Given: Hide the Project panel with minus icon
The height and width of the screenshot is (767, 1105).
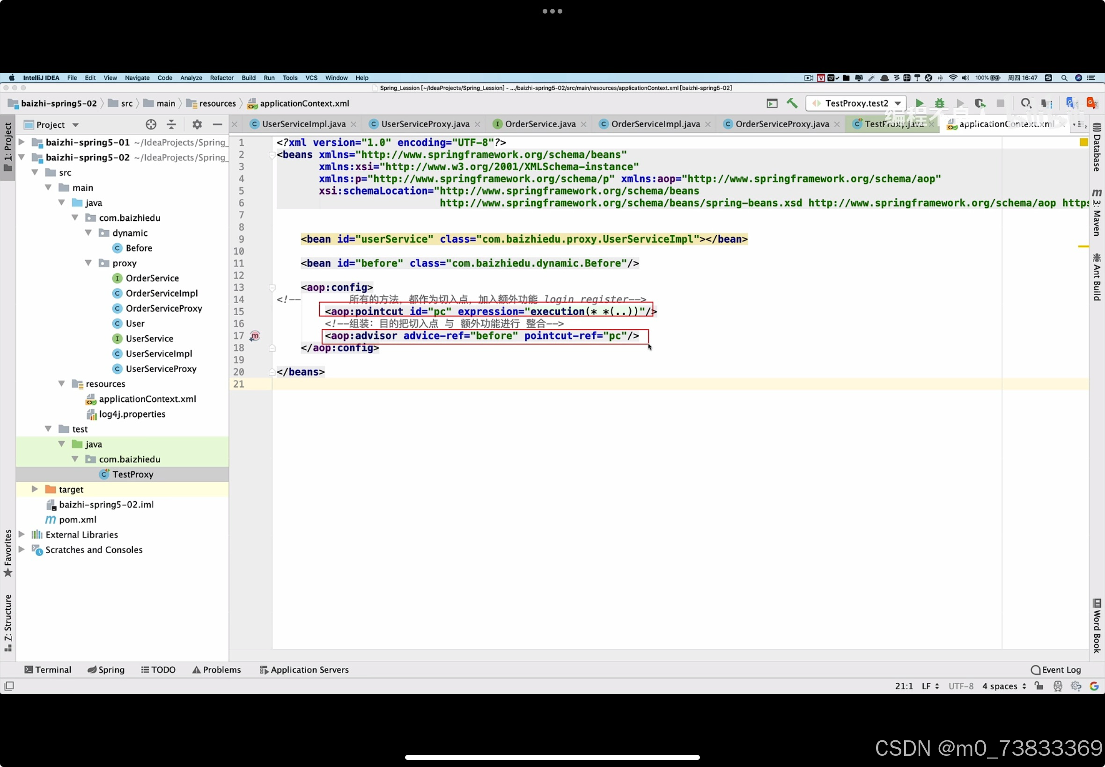Looking at the screenshot, I should (x=217, y=125).
